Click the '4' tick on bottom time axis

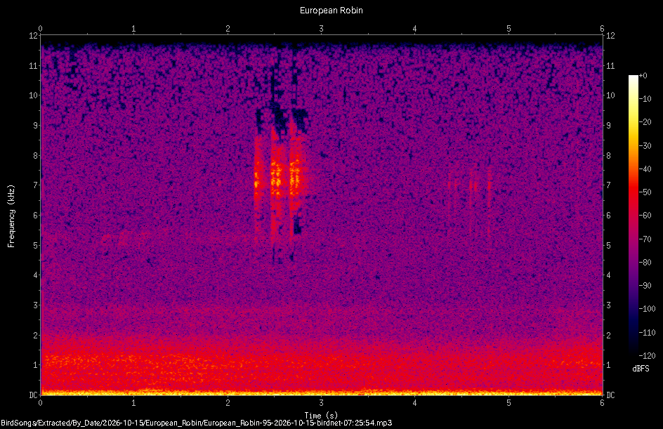tap(415, 403)
